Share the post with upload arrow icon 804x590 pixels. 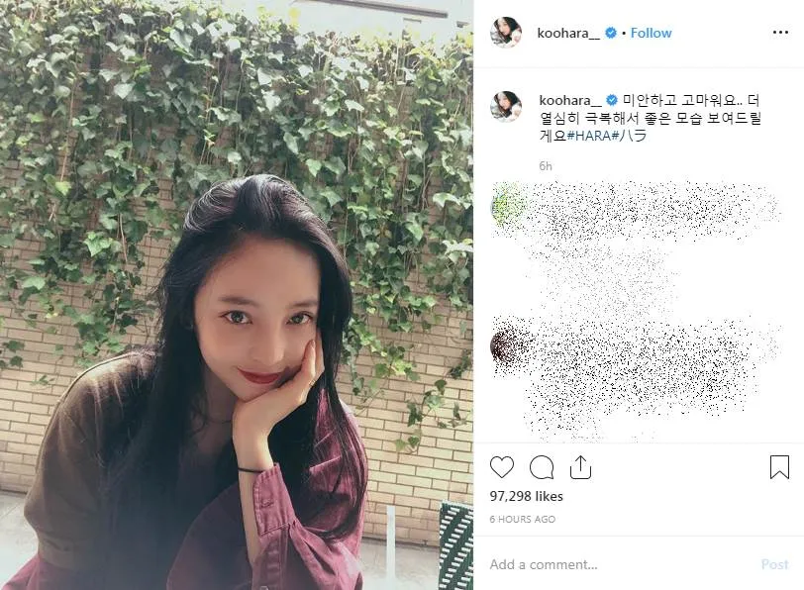tap(580, 467)
